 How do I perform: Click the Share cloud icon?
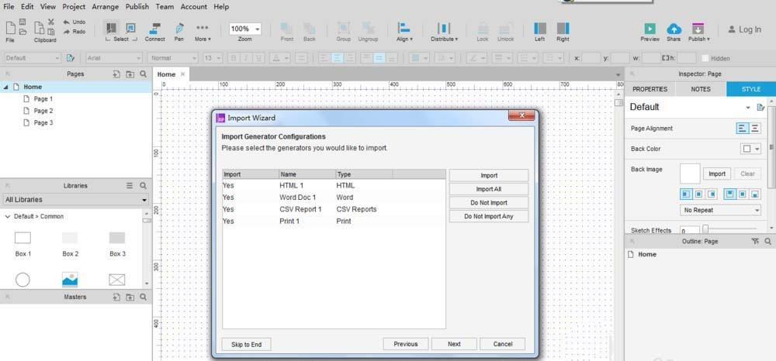pos(674,30)
